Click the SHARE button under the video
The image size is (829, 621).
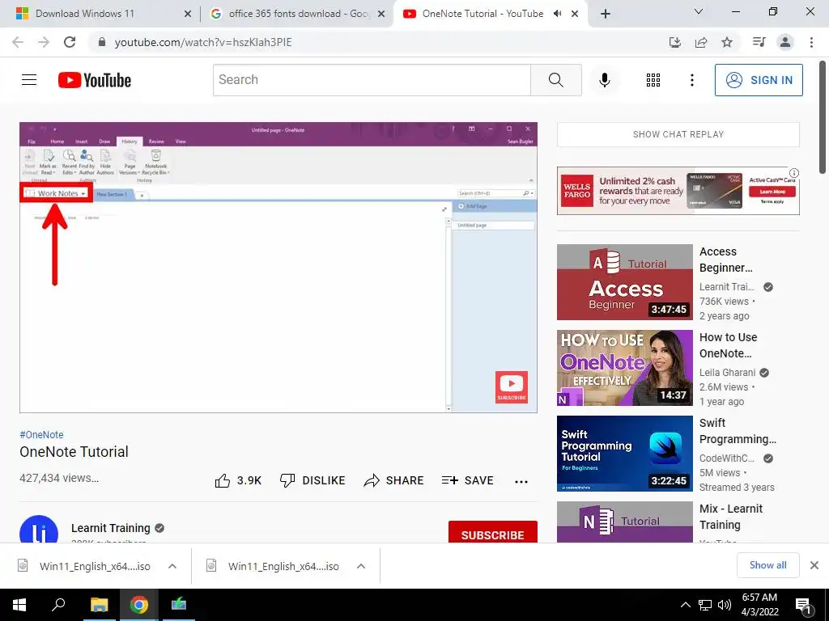point(394,480)
